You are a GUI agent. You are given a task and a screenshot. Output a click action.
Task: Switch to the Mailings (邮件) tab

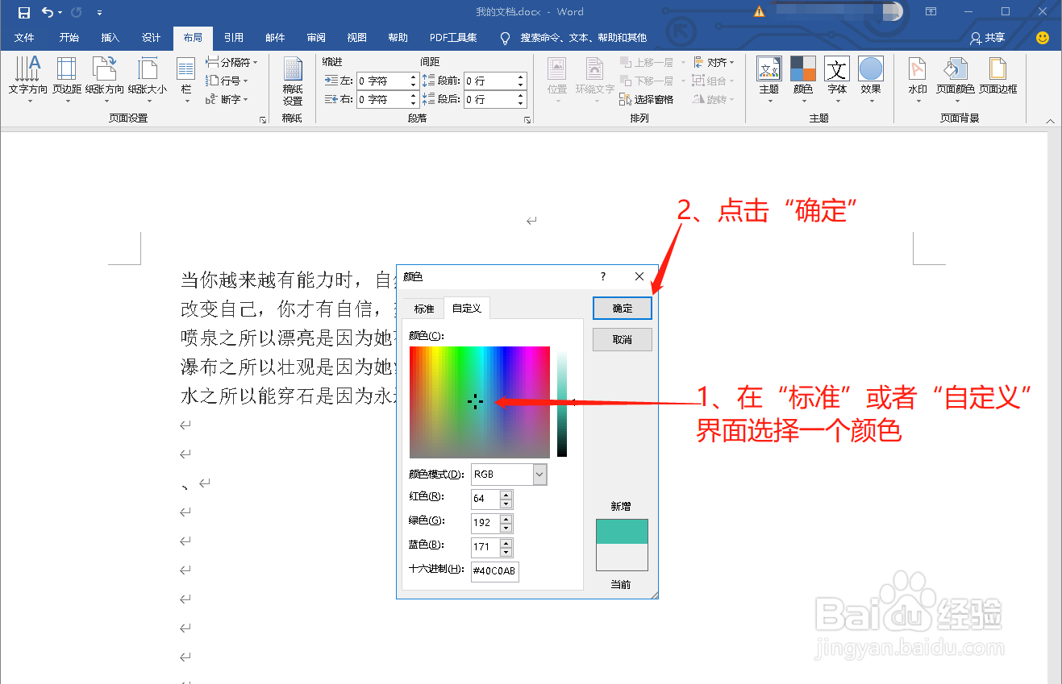tap(275, 38)
